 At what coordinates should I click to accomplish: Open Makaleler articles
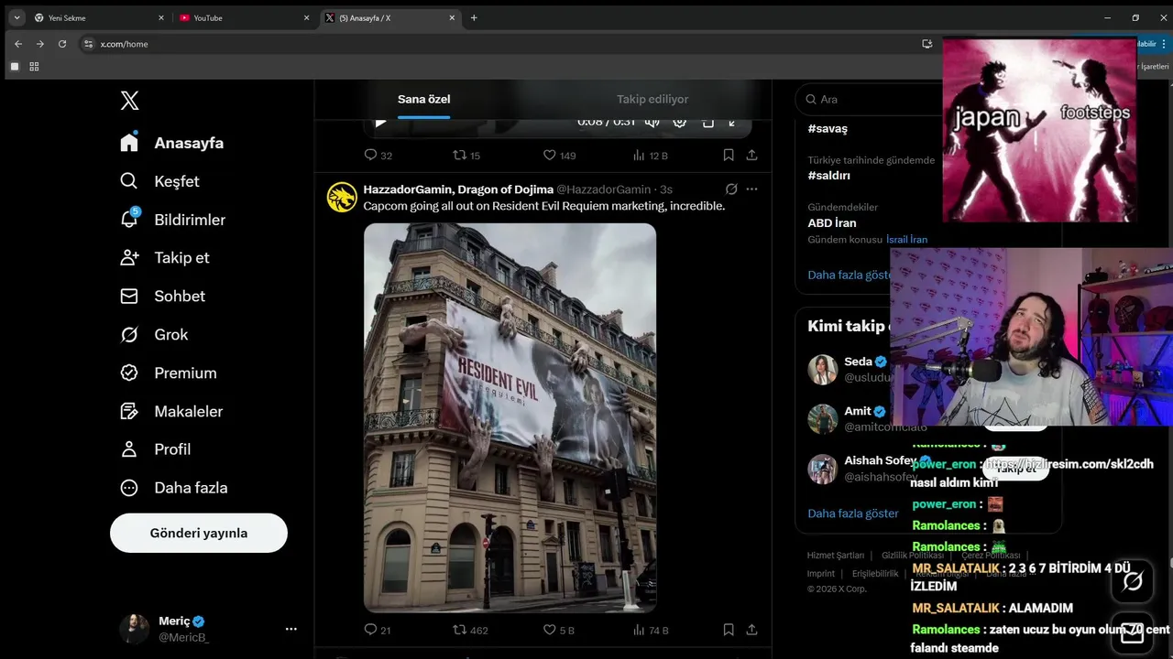(172, 412)
